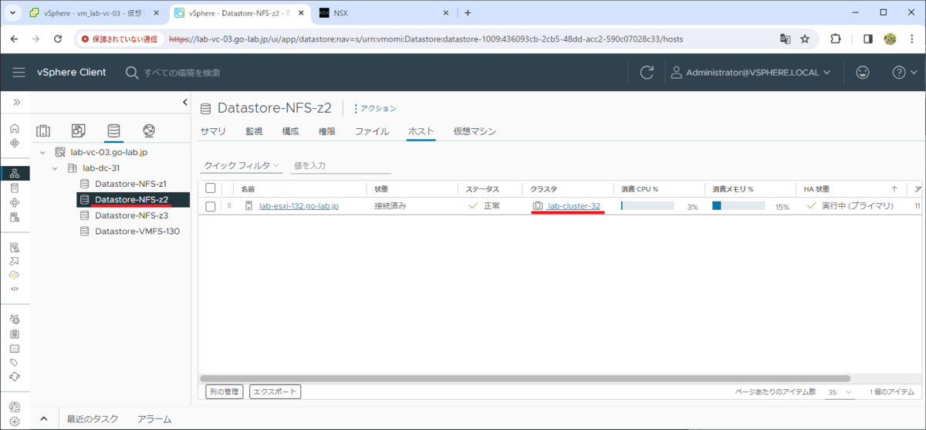Sort by the HA 状態 column arrow
The width and height of the screenshot is (926, 430).
[894, 188]
